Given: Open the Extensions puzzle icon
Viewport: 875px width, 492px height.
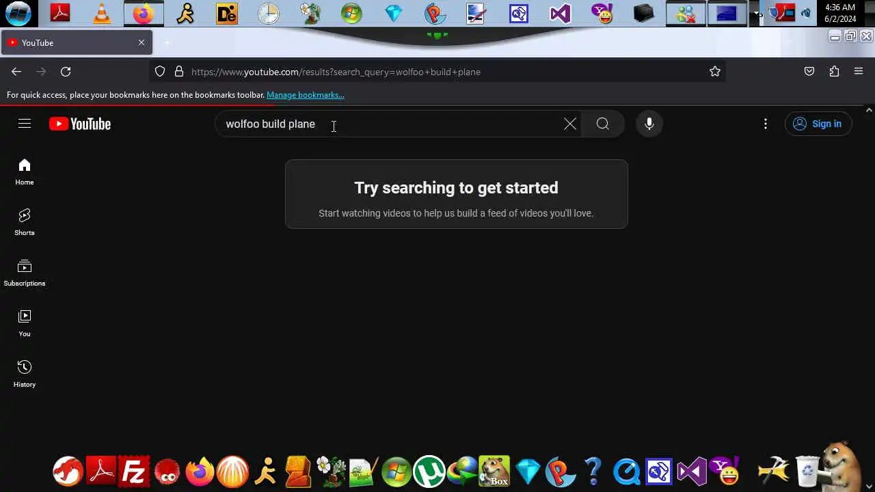Looking at the screenshot, I should point(834,72).
